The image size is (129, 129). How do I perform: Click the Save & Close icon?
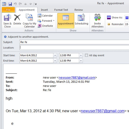click(x=7, y=18)
